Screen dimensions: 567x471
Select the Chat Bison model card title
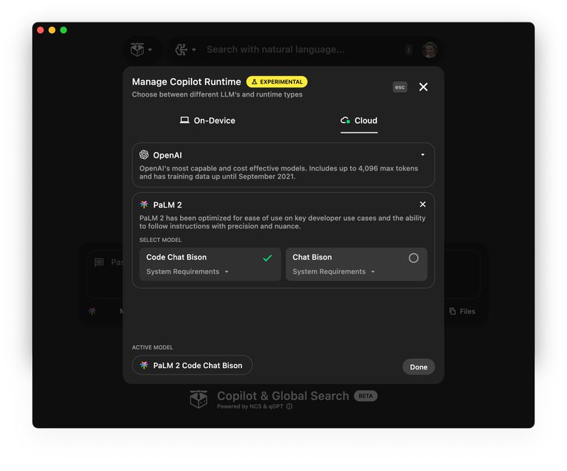312,257
